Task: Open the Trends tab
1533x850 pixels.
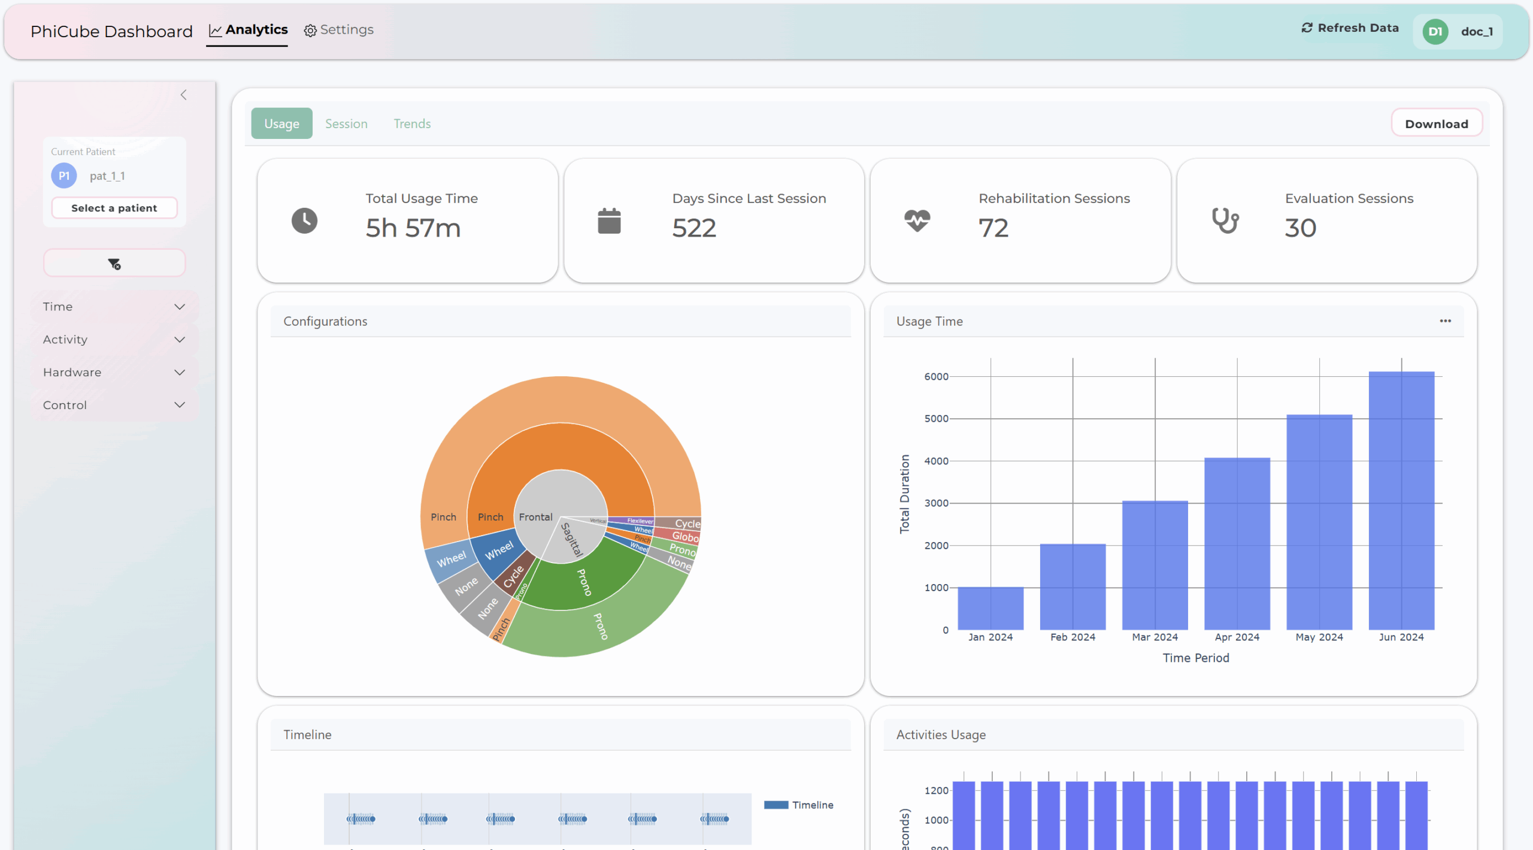Action: tap(412, 124)
